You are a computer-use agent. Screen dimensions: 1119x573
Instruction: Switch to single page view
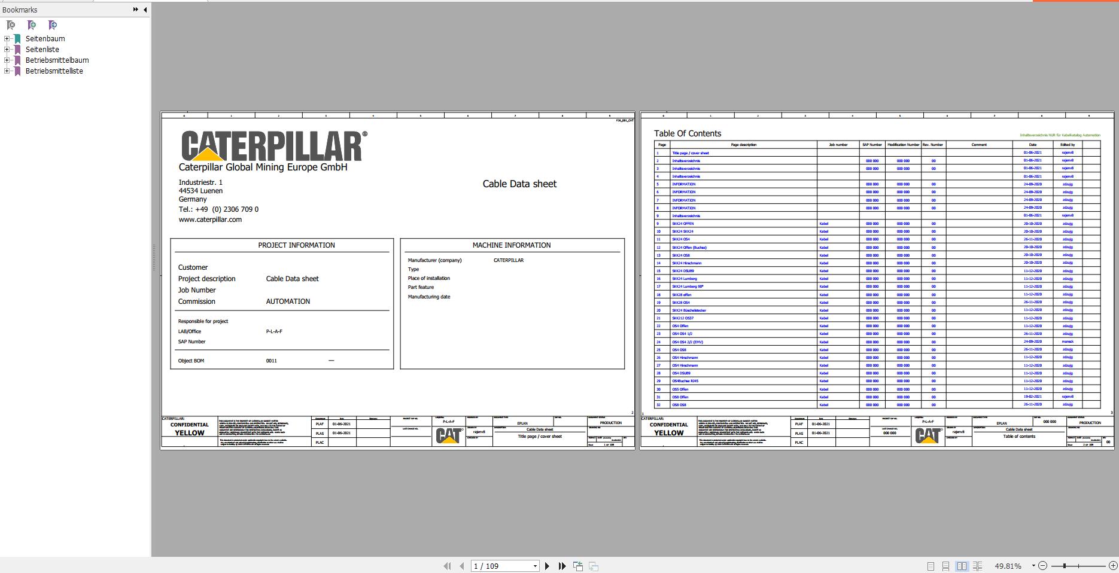point(931,566)
